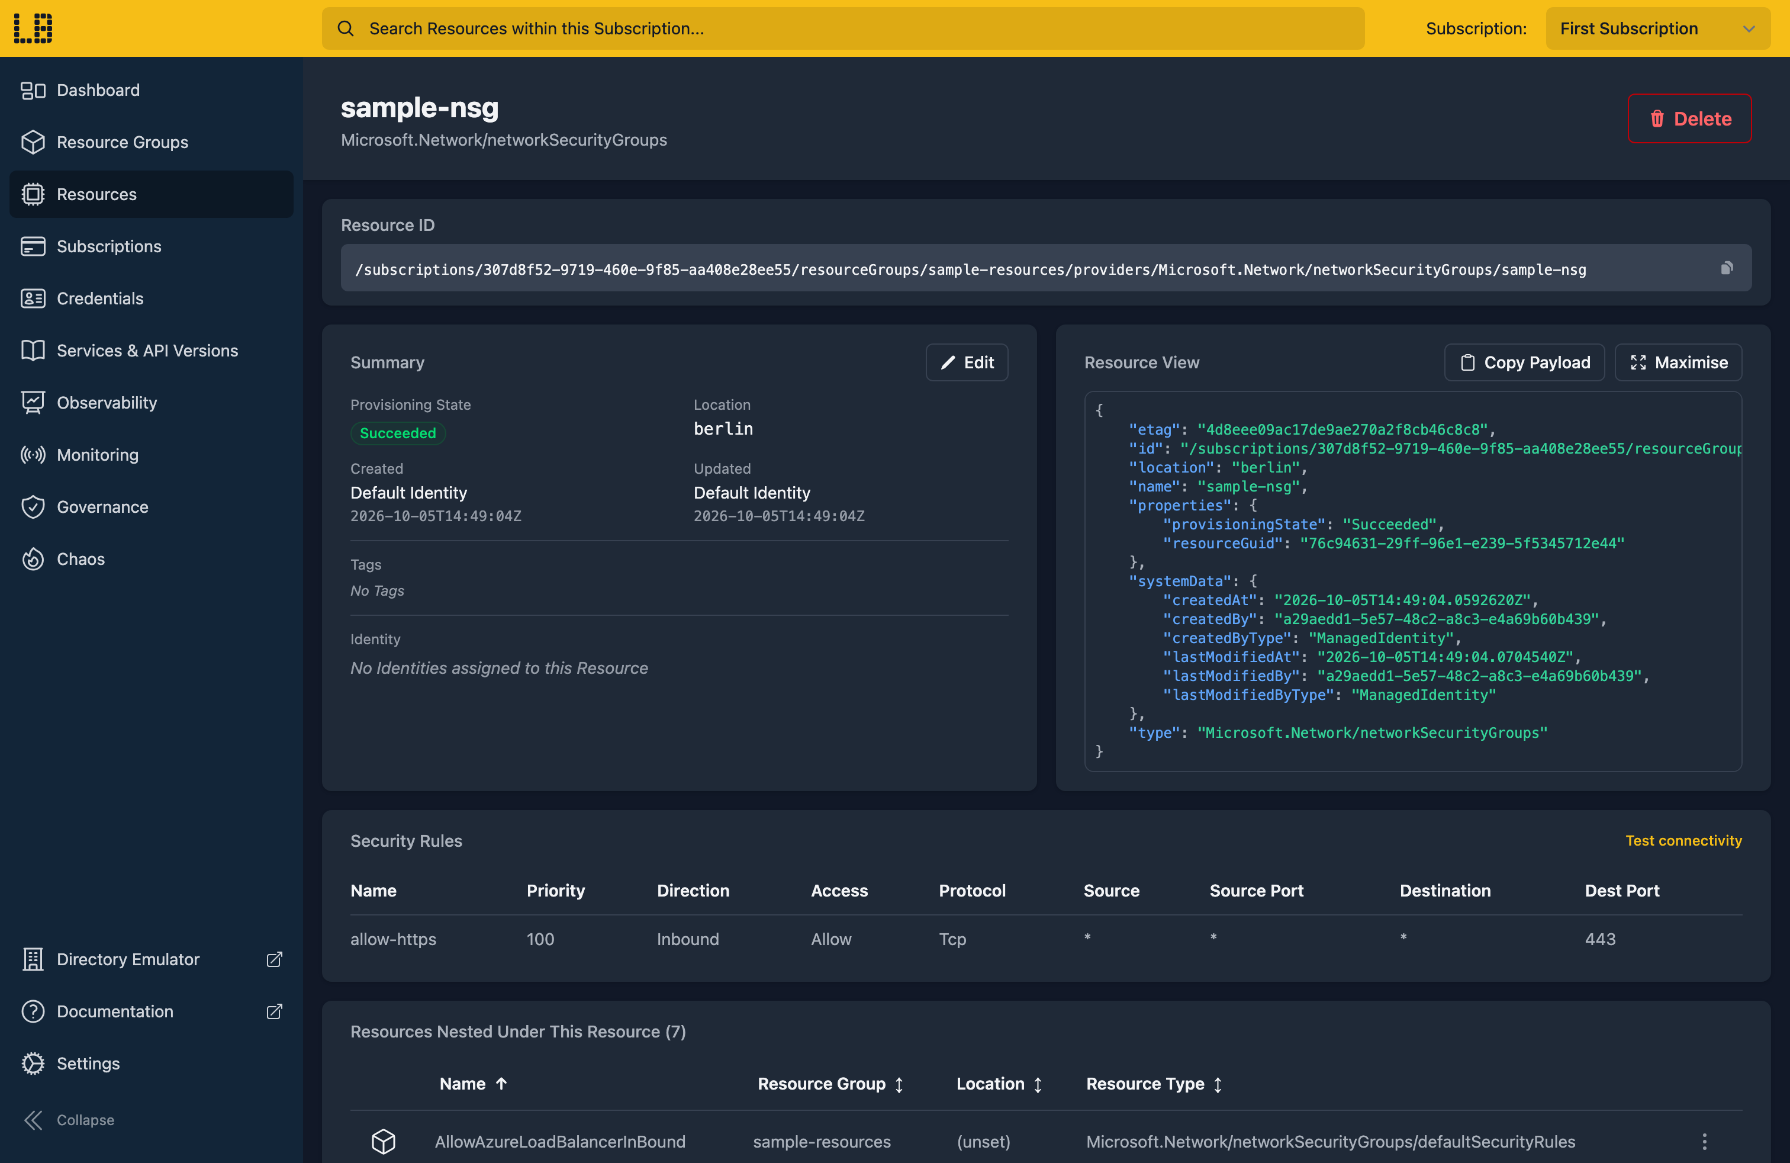Open Documentation external link icon
1790x1163 pixels.
pyautogui.click(x=275, y=1011)
